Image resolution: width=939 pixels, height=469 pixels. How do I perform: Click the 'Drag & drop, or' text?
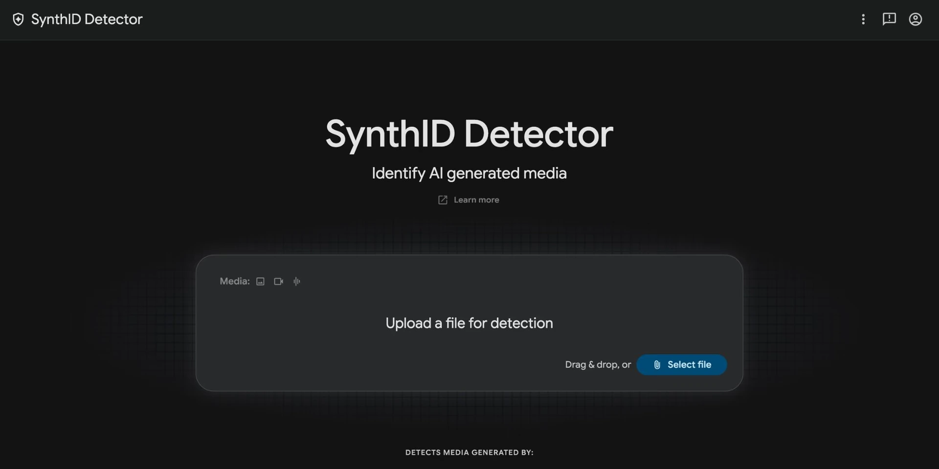click(598, 365)
